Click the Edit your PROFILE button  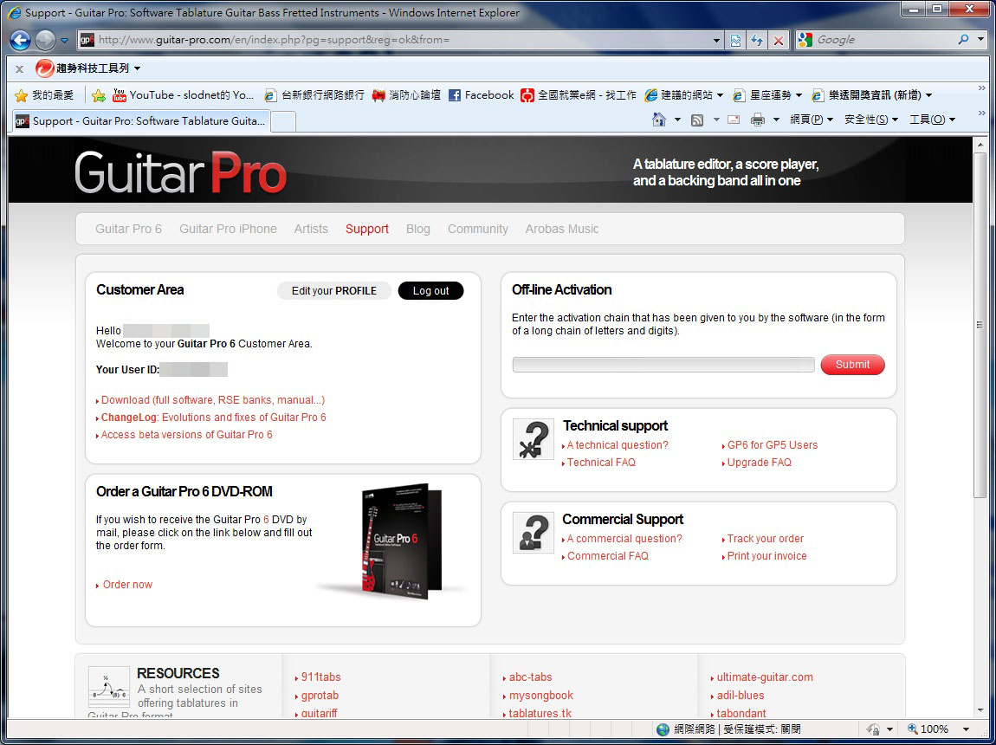[x=334, y=291]
